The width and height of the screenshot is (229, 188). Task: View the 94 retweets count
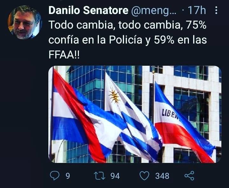(115, 176)
